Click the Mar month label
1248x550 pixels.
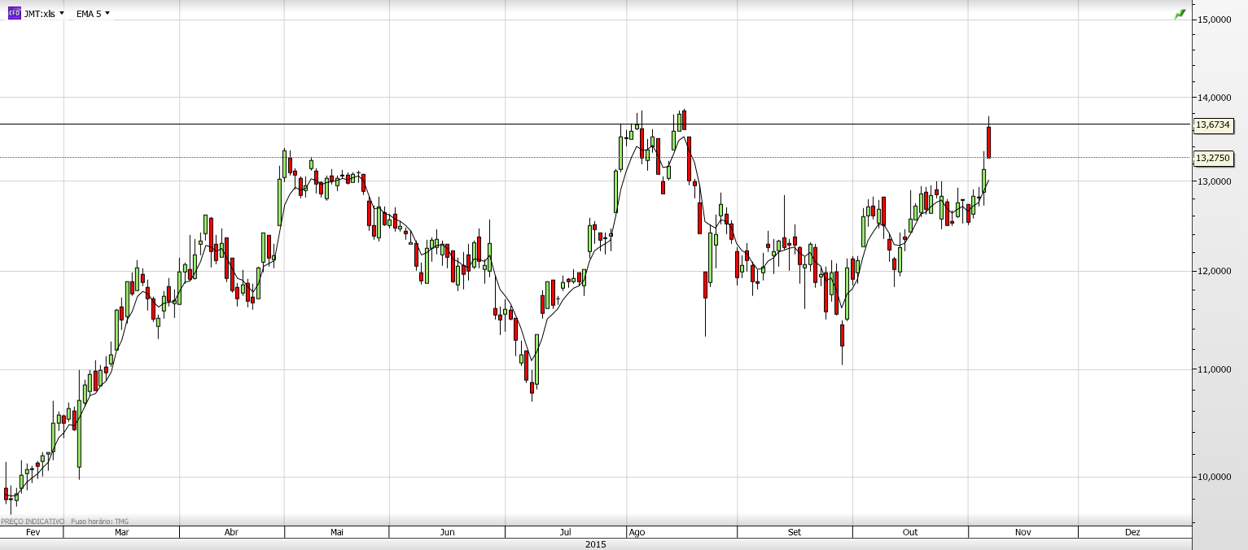121,532
